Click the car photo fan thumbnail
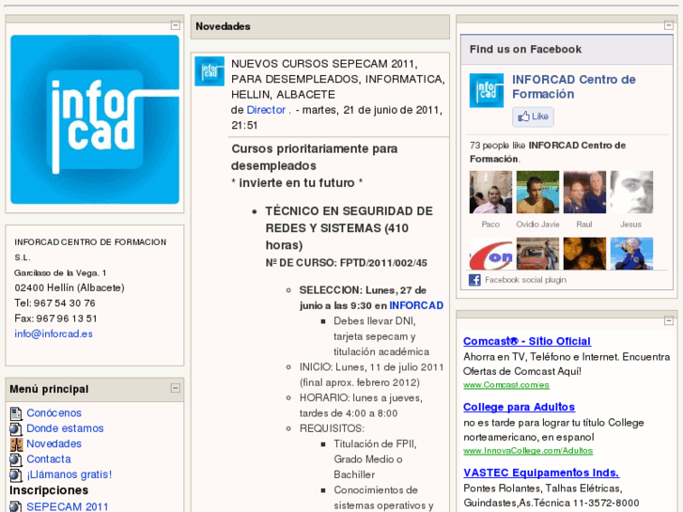The width and height of the screenshot is (683, 512). (x=537, y=254)
